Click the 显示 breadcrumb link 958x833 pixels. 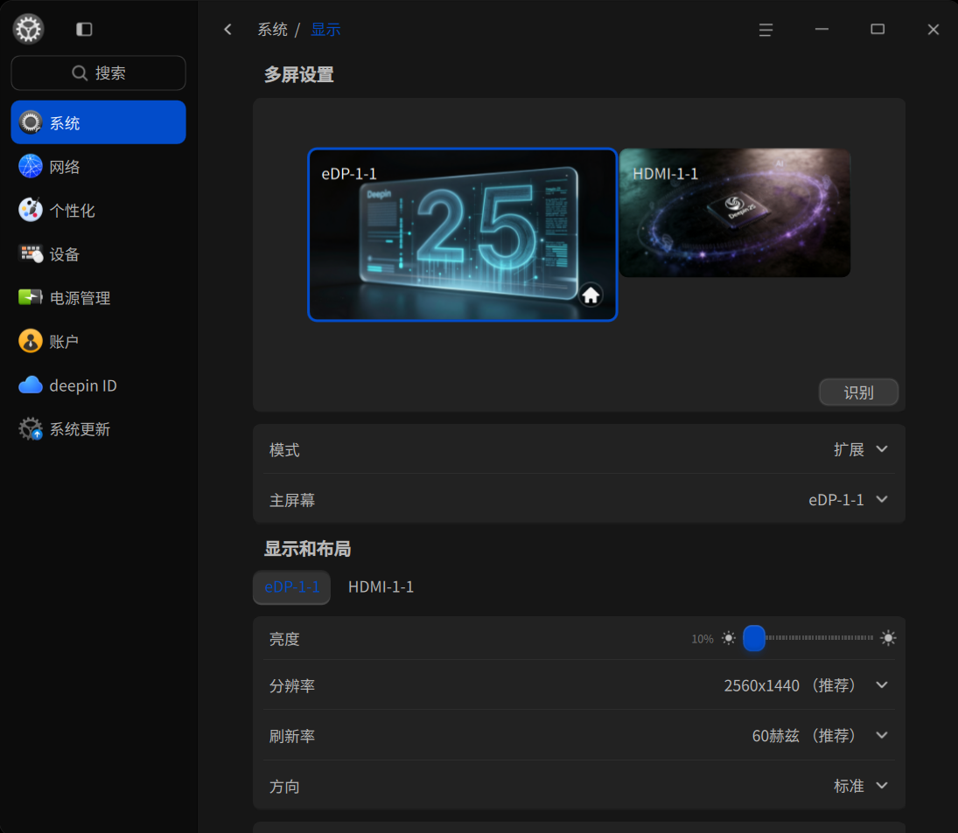point(325,29)
